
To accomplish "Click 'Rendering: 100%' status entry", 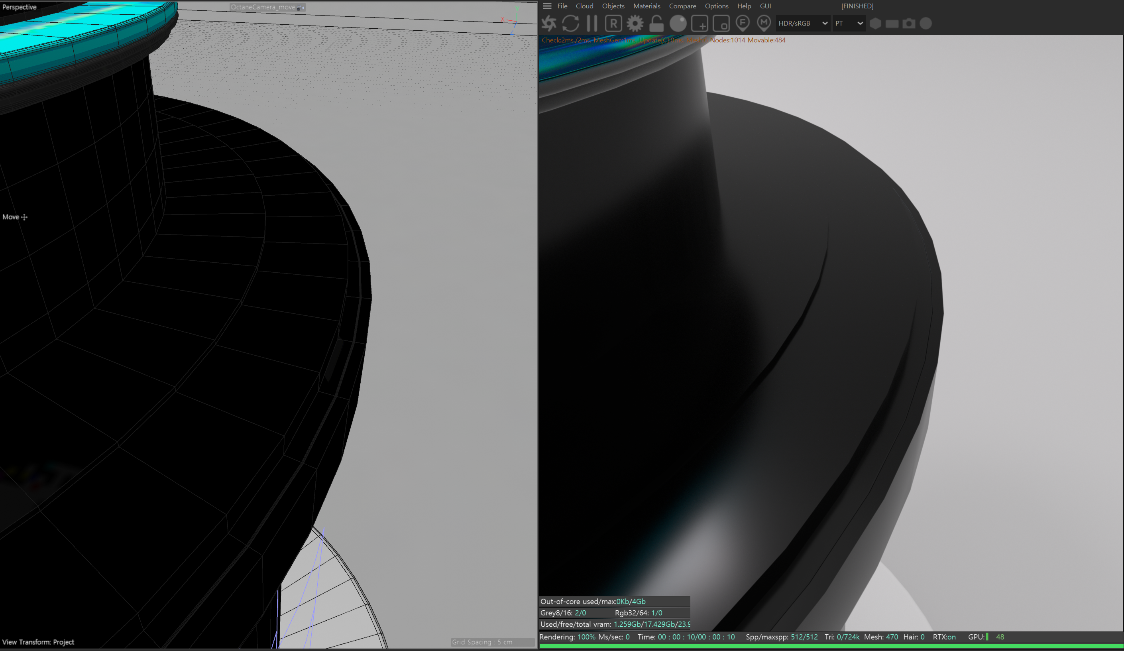I will point(567,637).
